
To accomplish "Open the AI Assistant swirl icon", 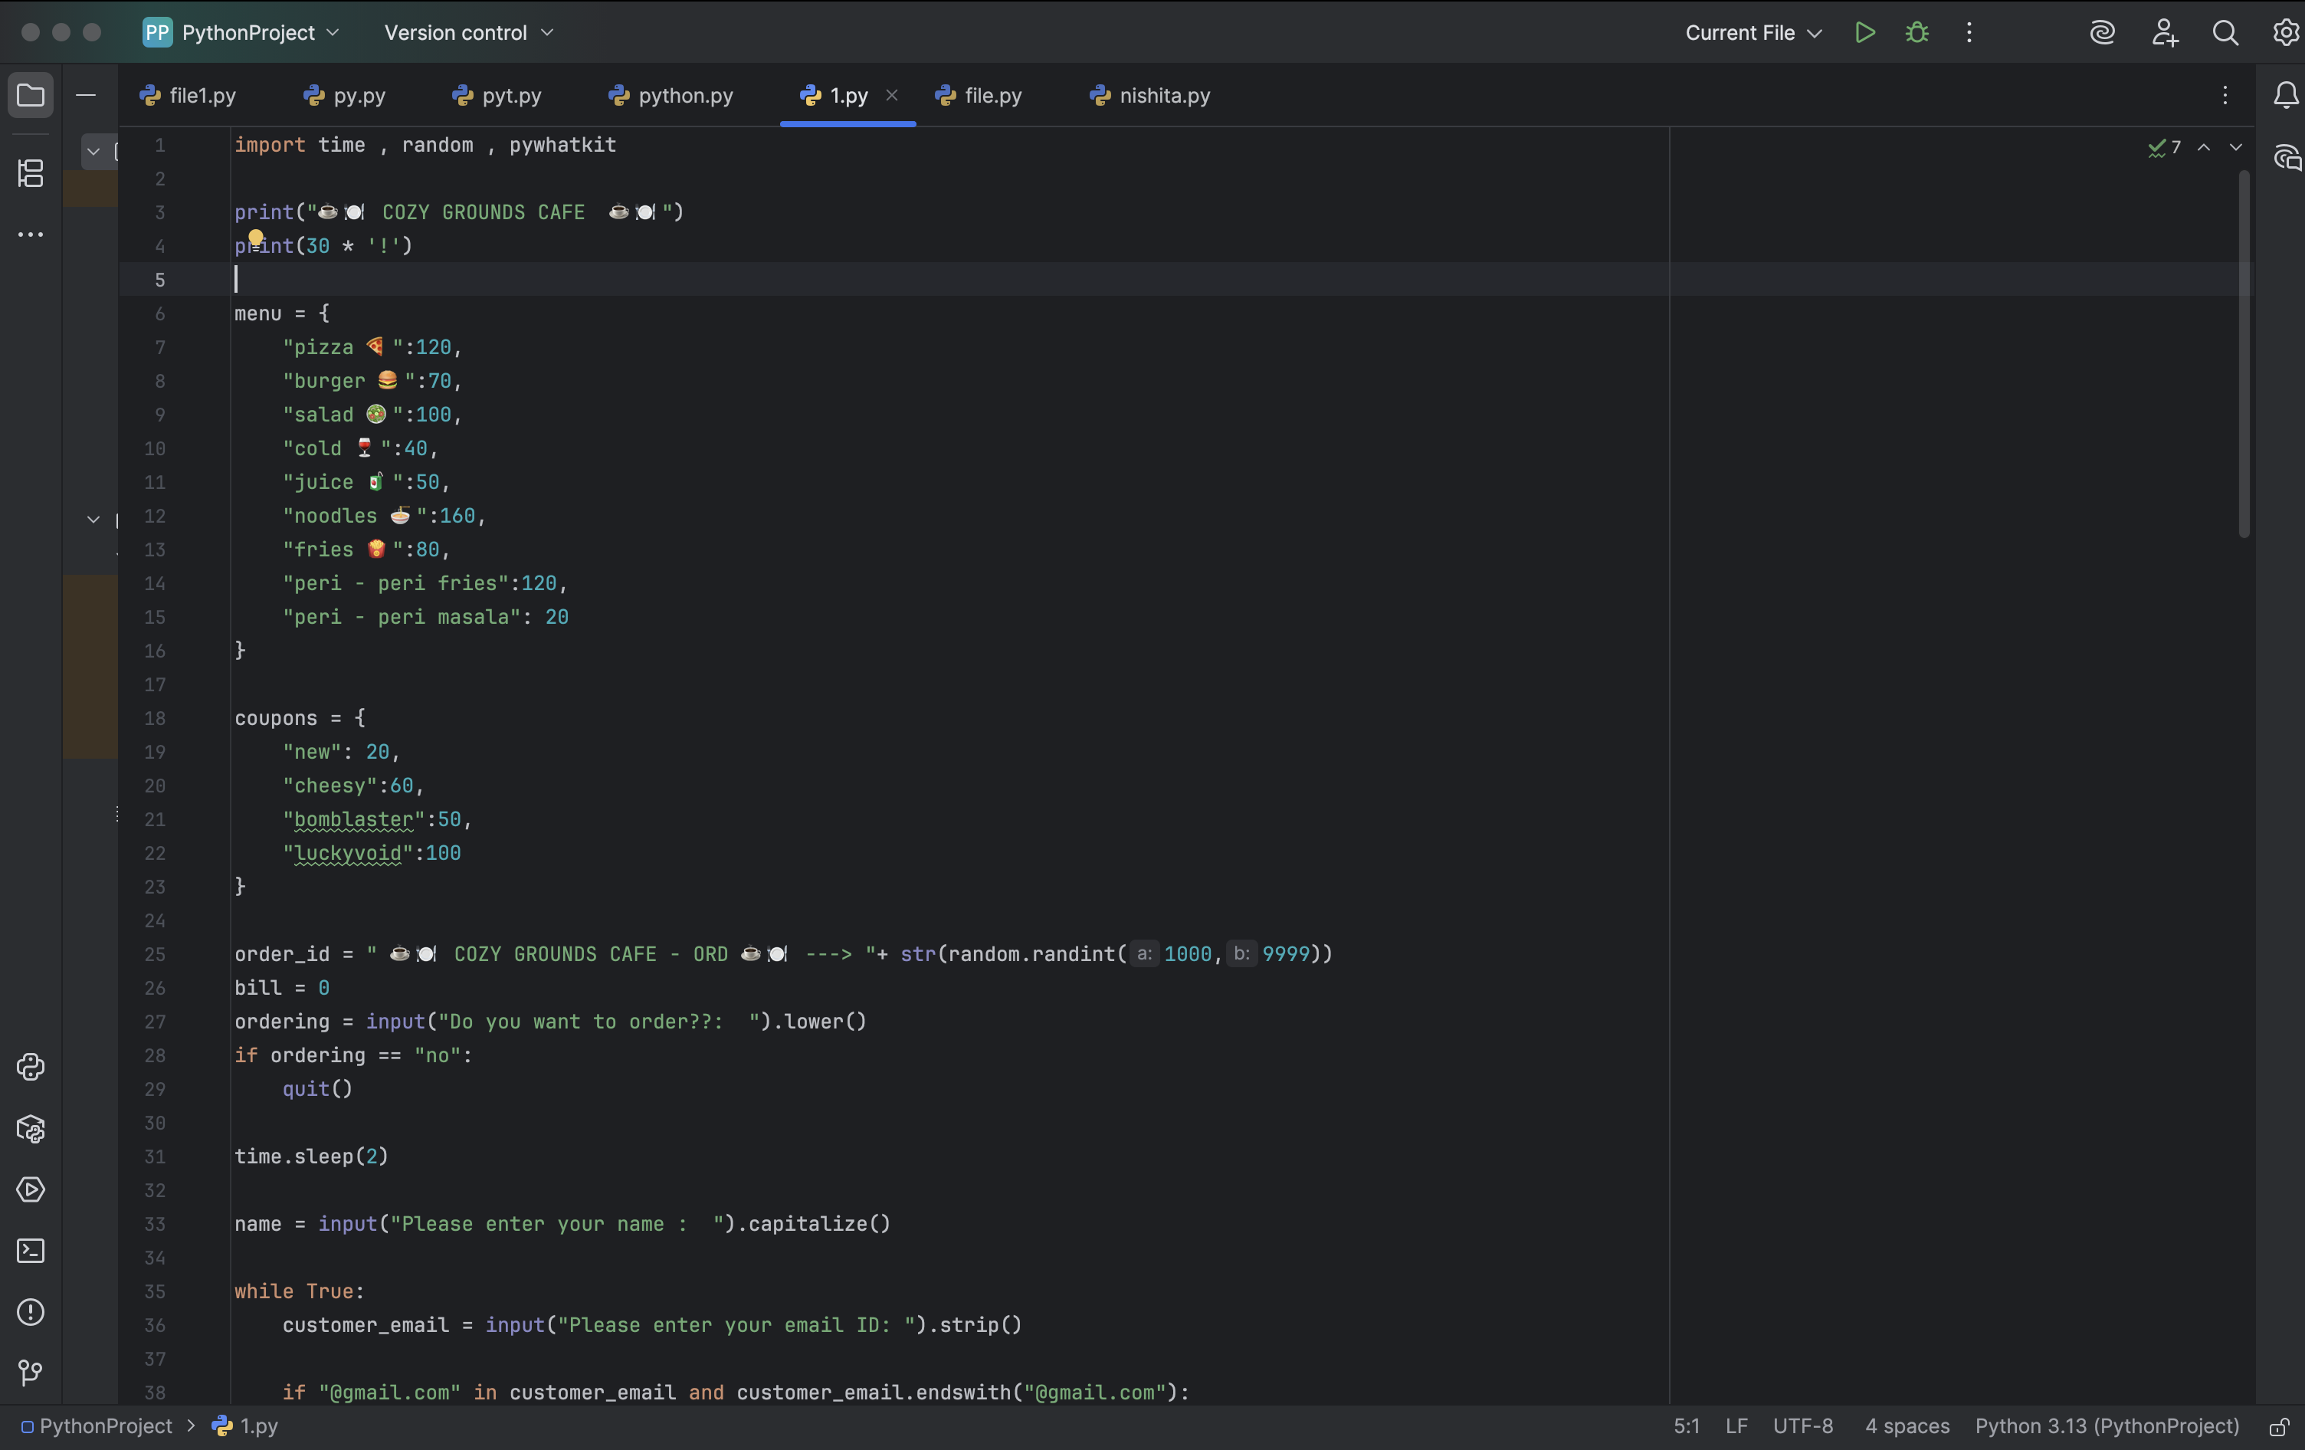I will coord(2101,32).
